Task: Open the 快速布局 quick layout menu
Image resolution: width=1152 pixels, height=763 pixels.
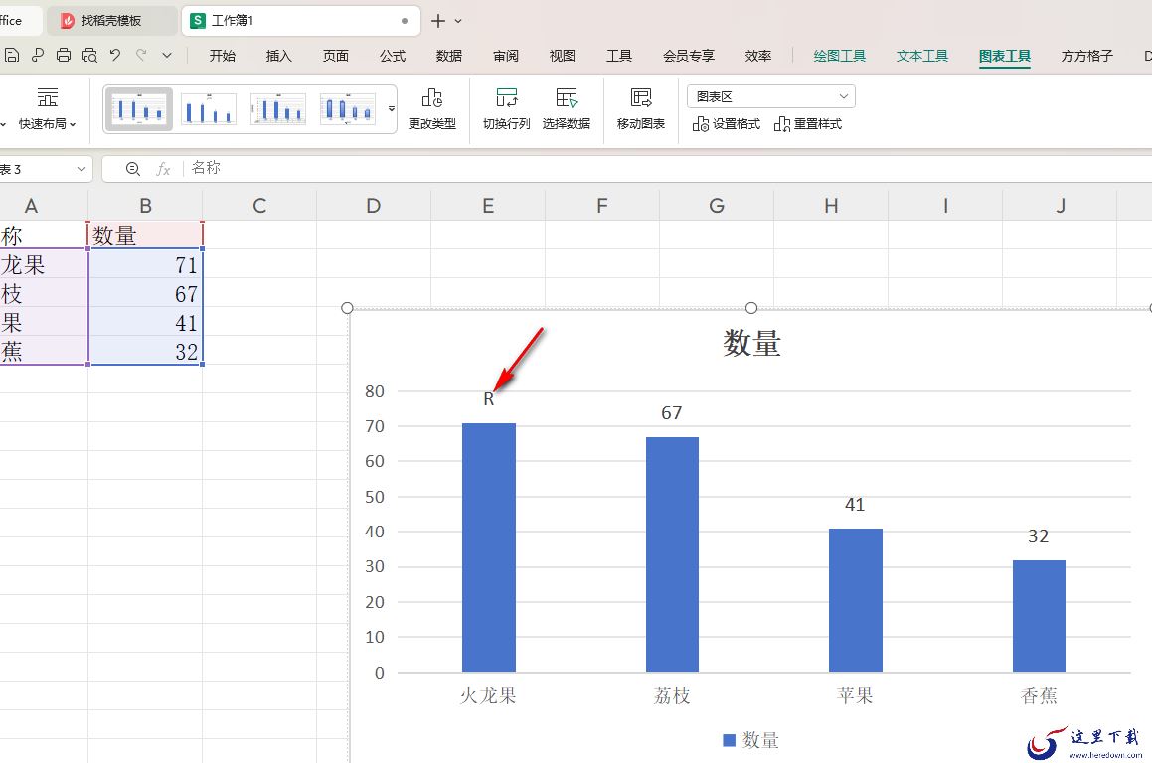Action: 48,108
